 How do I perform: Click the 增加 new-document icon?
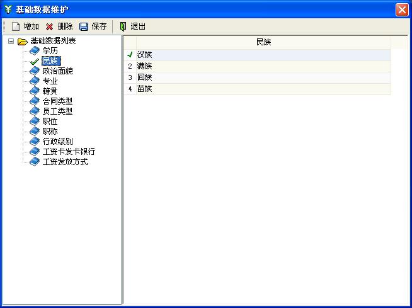click(x=16, y=26)
